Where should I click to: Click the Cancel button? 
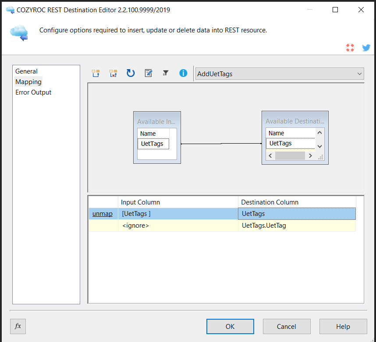[287, 326]
